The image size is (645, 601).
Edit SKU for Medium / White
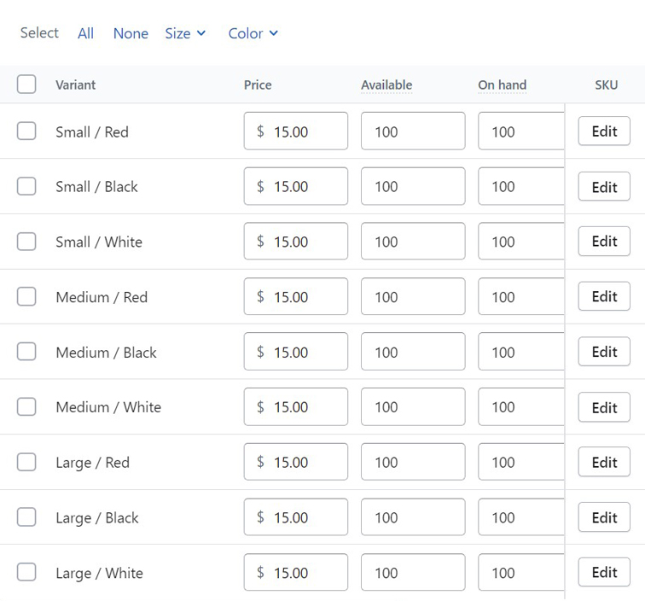pyautogui.click(x=604, y=407)
